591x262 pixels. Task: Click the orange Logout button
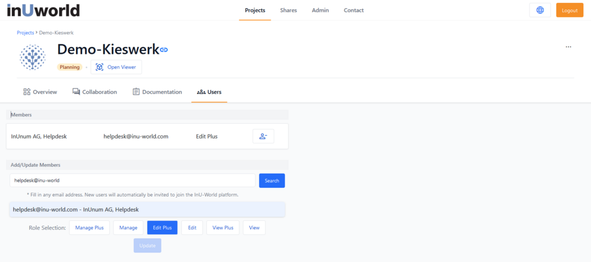point(569,11)
